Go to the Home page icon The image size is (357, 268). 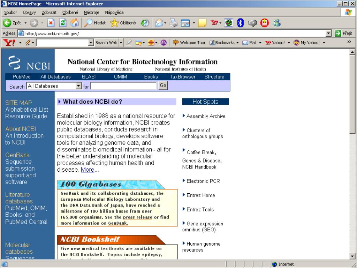coord(75,23)
